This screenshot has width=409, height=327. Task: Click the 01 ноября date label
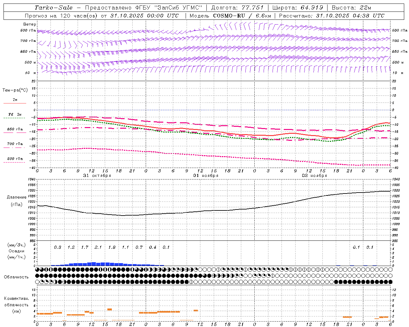(x=206, y=176)
